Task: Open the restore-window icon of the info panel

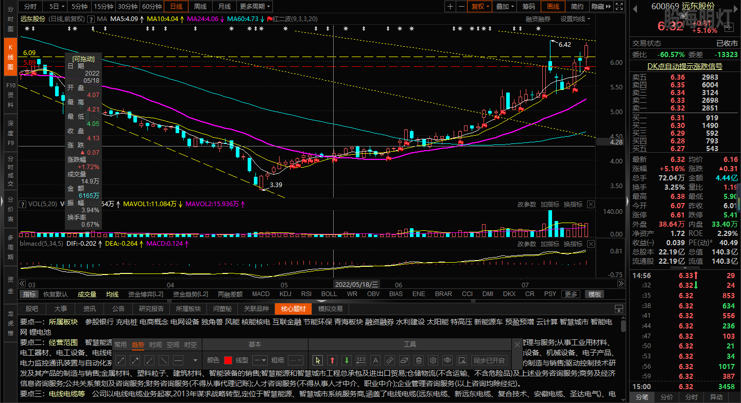Action: (619, 309)
